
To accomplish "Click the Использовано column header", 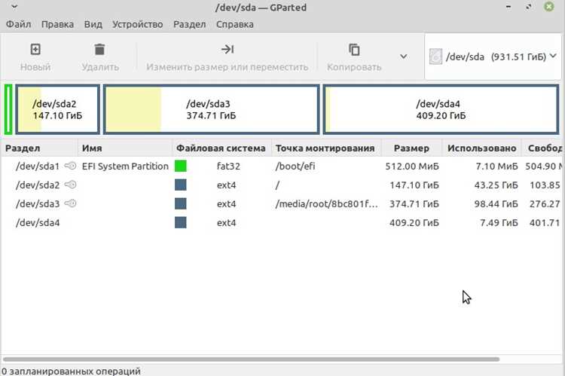I will pos(482,148).
